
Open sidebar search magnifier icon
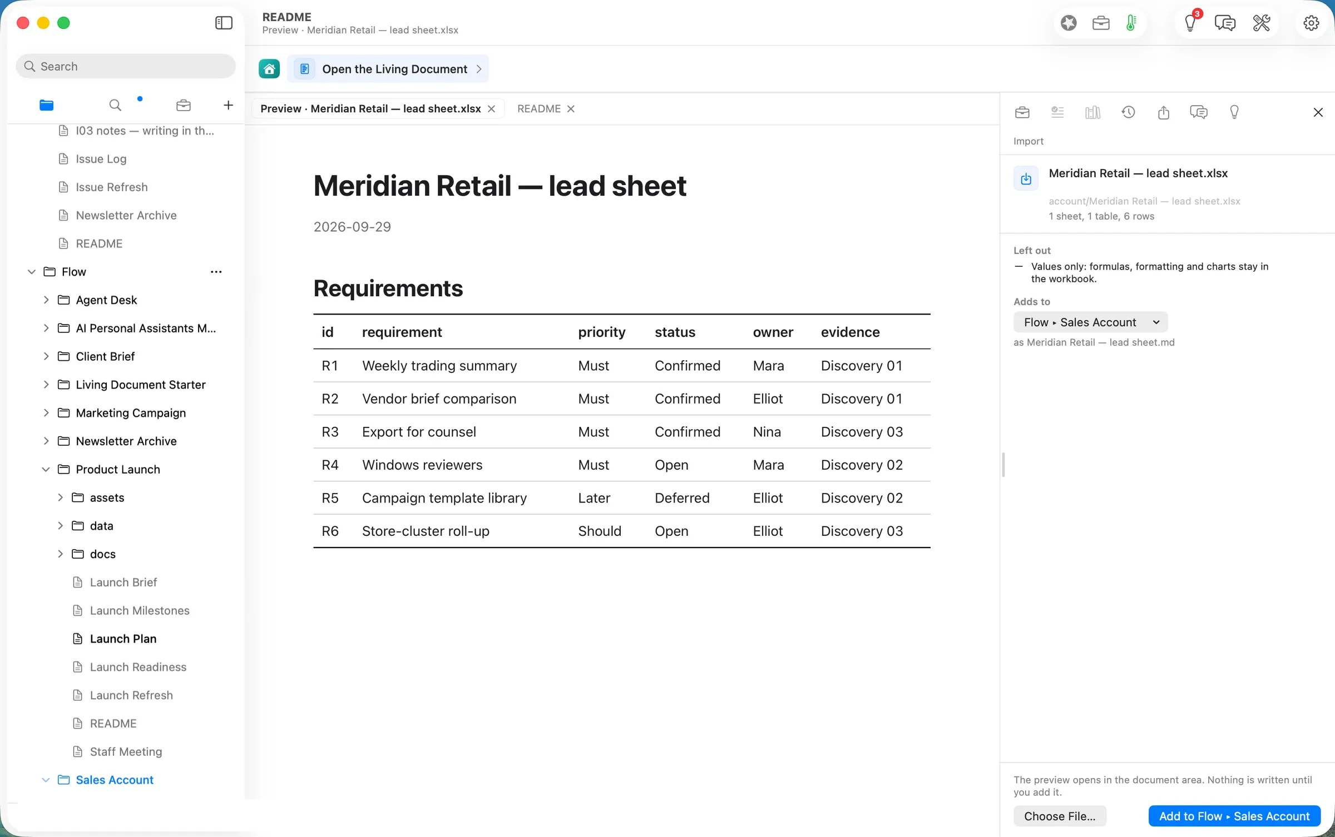(115, 105)
